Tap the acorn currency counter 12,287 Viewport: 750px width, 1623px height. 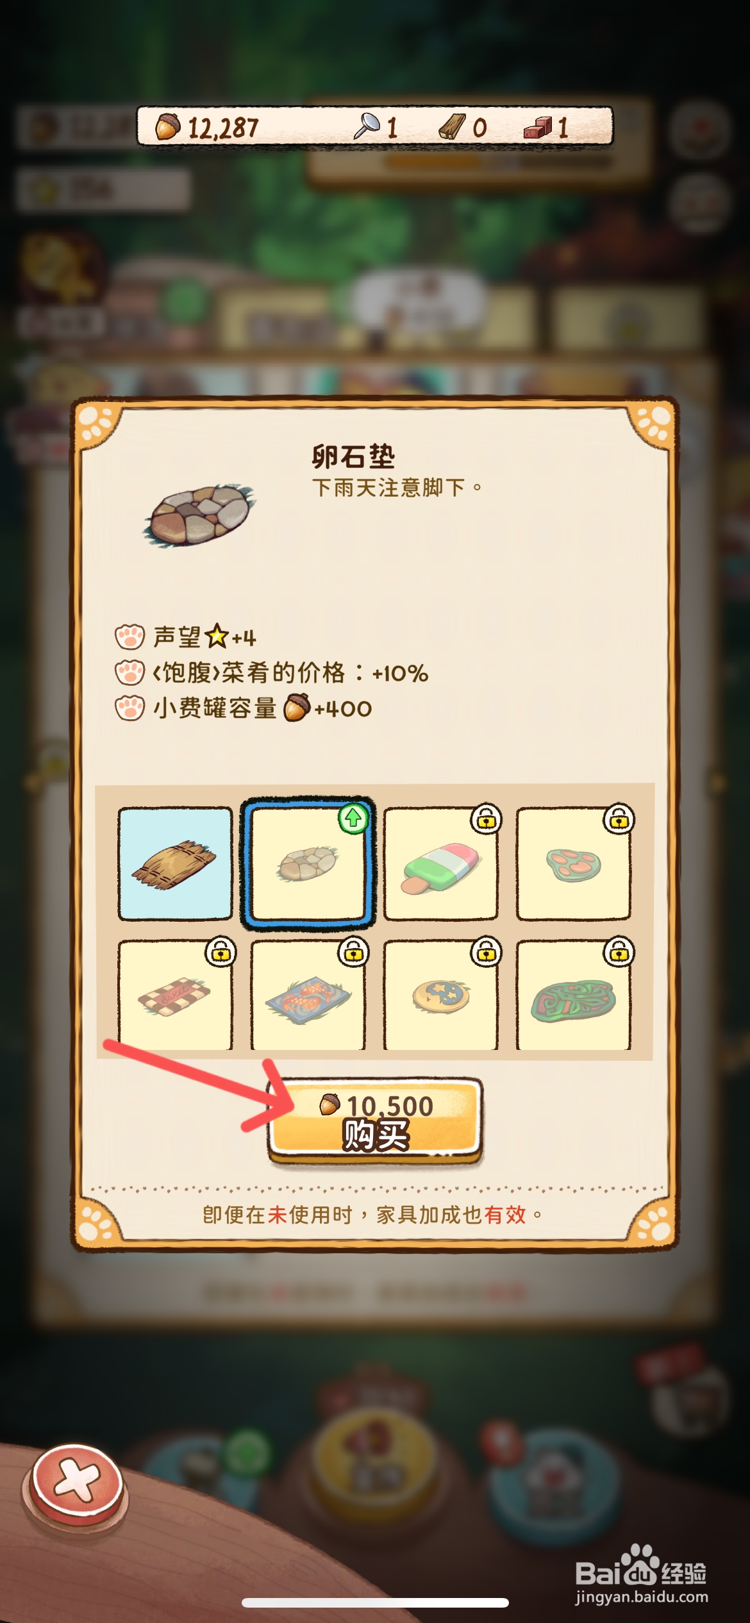(x=207, y=128)
